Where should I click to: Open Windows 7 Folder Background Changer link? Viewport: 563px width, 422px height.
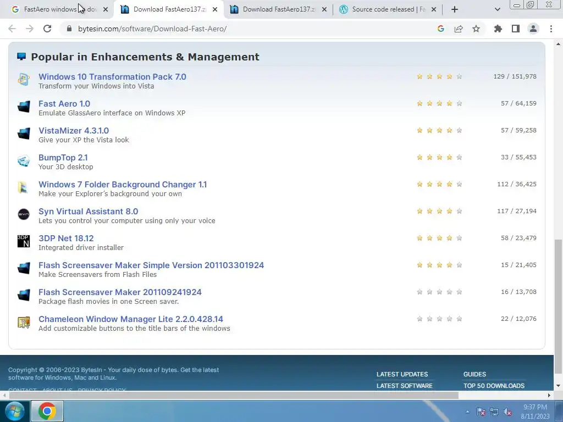[123, 184]
